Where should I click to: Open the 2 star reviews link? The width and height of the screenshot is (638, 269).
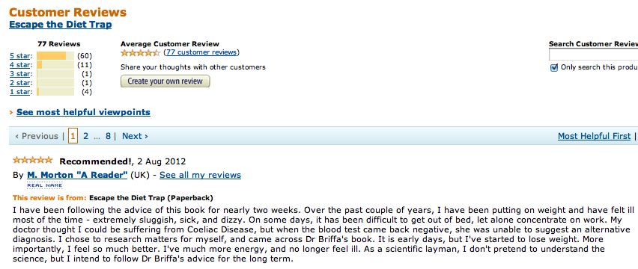(x=20, y=83)
